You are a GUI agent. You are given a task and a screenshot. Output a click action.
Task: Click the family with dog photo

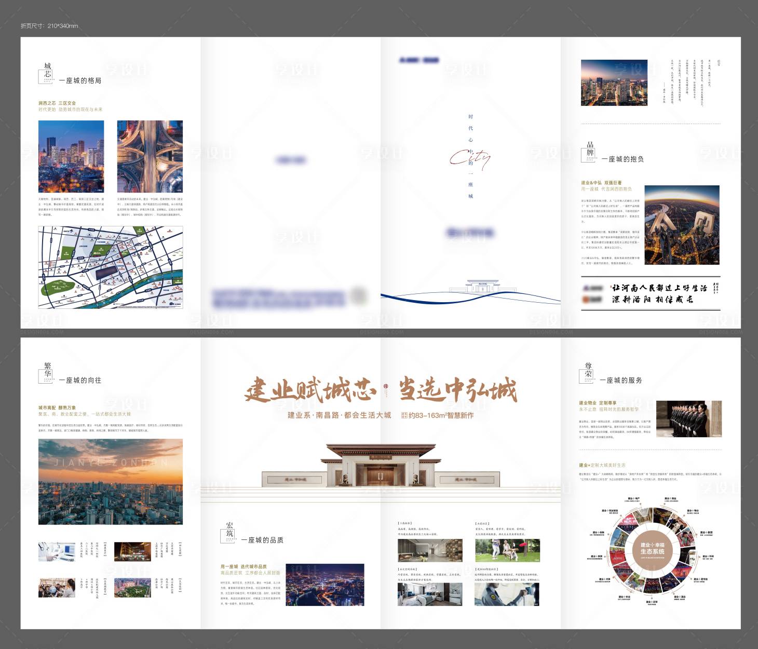coord(507,550)
